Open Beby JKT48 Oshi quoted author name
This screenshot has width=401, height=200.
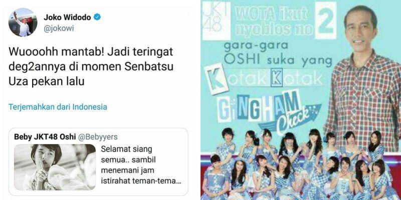[45, 137]
